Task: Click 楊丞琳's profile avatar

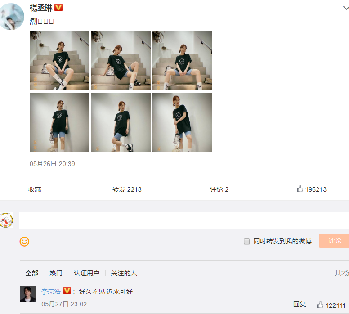Action: point(11,17)
